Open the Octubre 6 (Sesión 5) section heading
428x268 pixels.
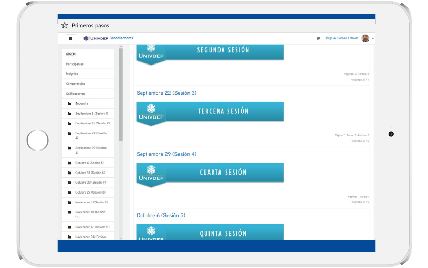click(161, 216)
